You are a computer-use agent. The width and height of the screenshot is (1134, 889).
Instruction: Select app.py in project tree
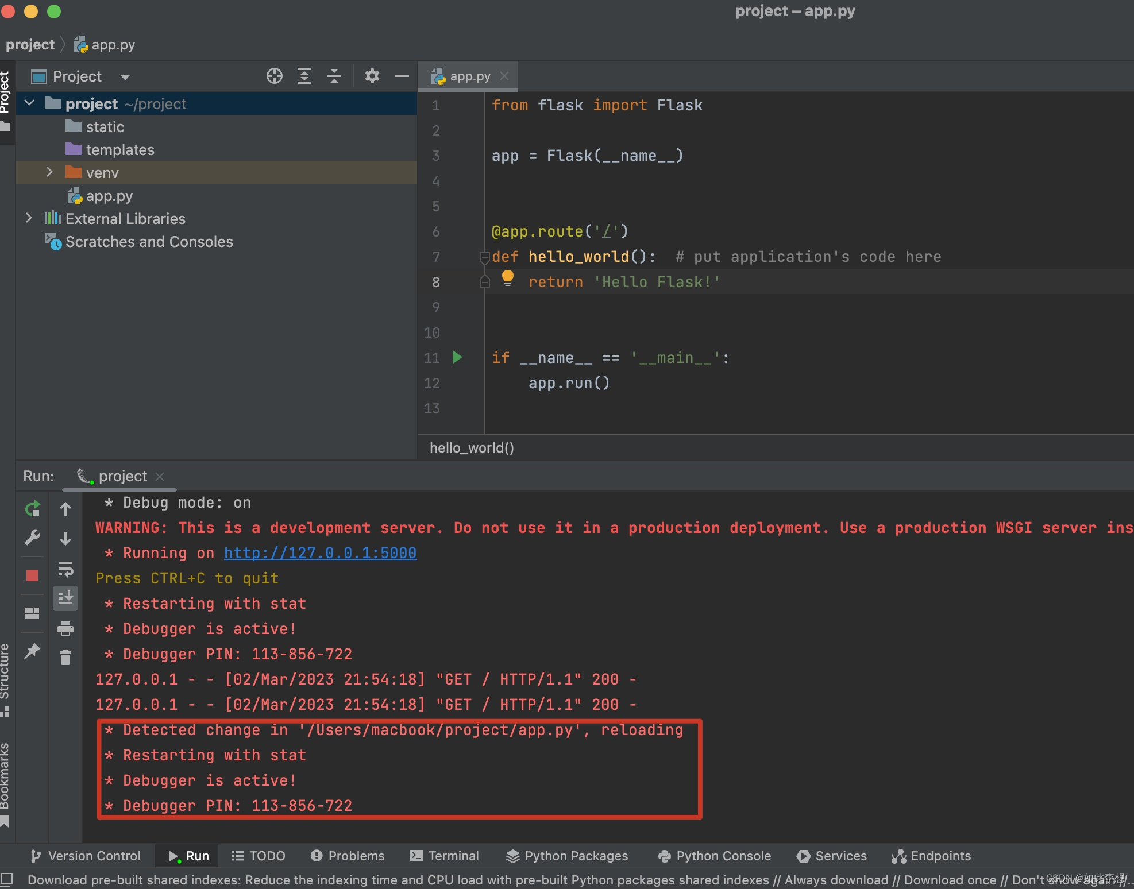(109, 196)
